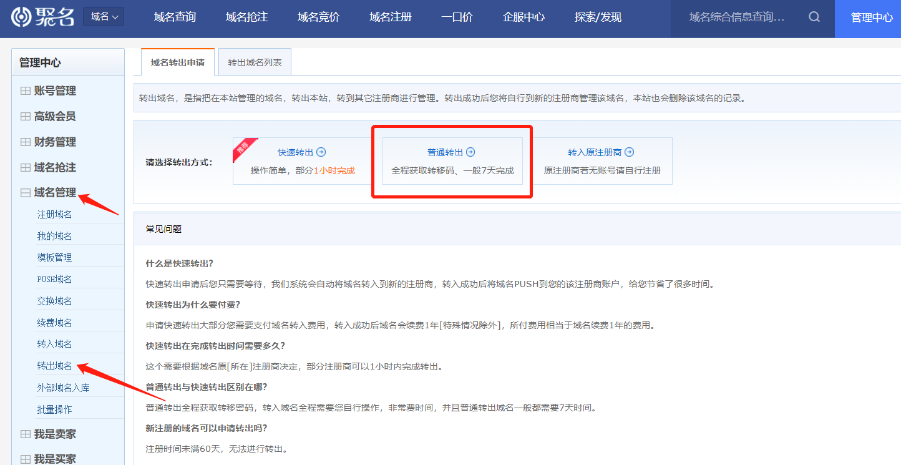Choose the 普通转出 link
The height and width of the screenshot is (465, 901).
tap(446, 152)
